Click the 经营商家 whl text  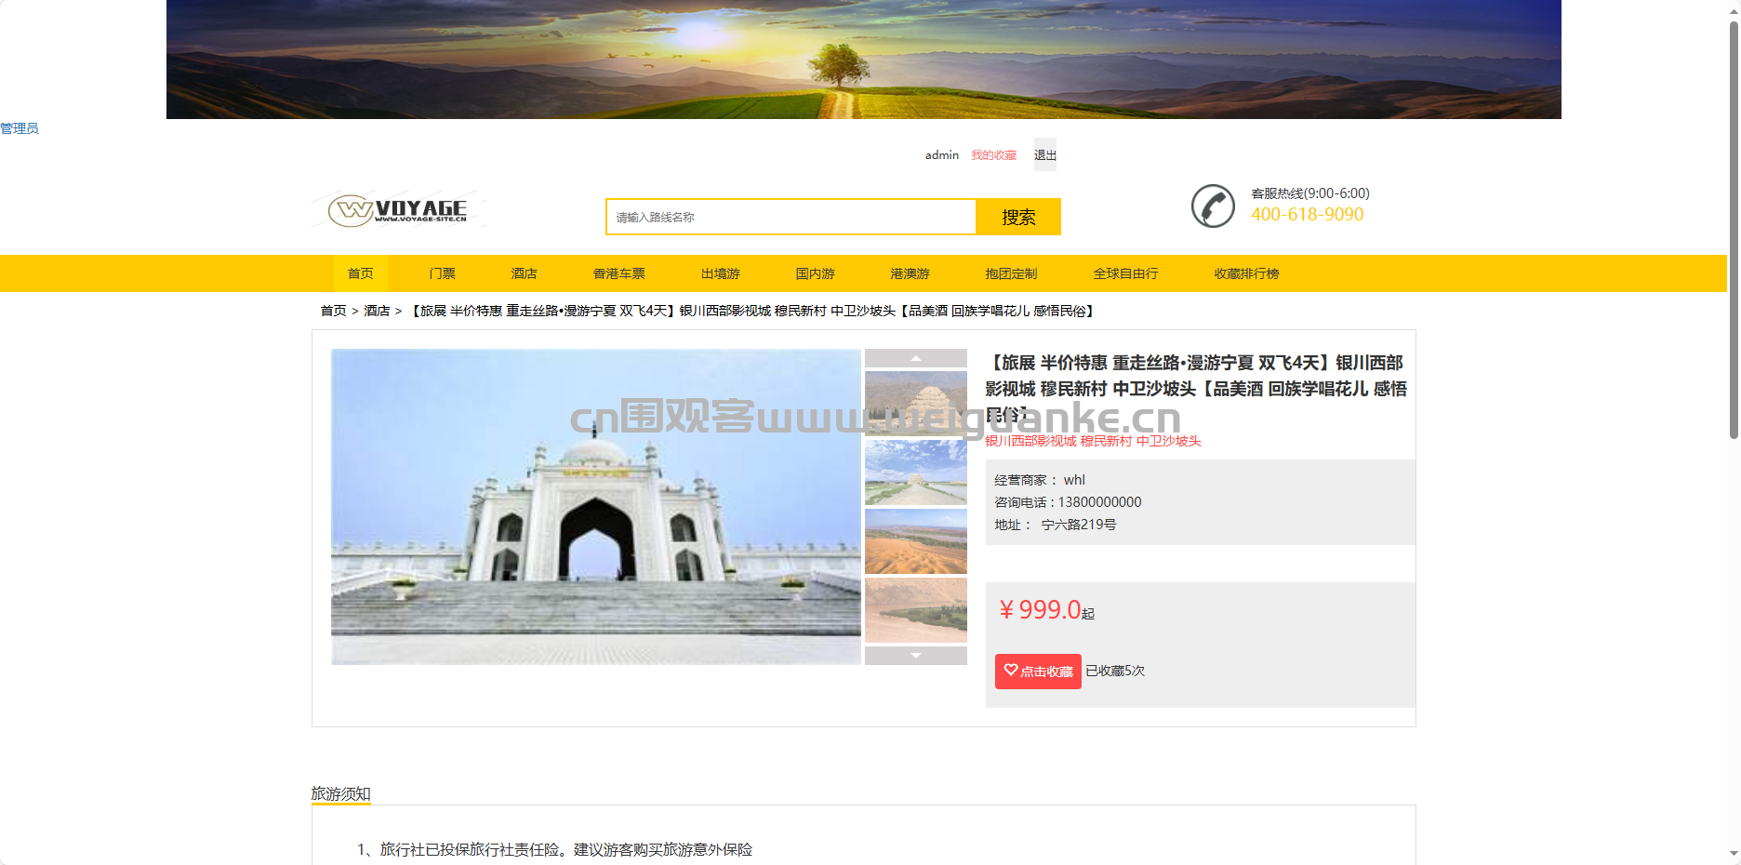(1040, 480)
